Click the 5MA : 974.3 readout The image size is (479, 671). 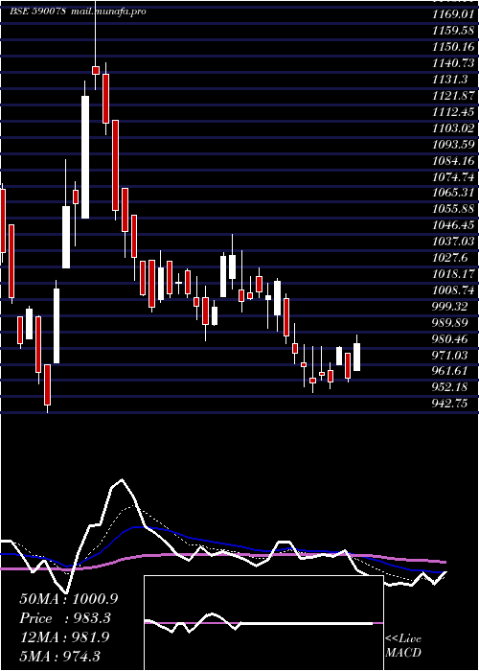click(x=60, y=656)
